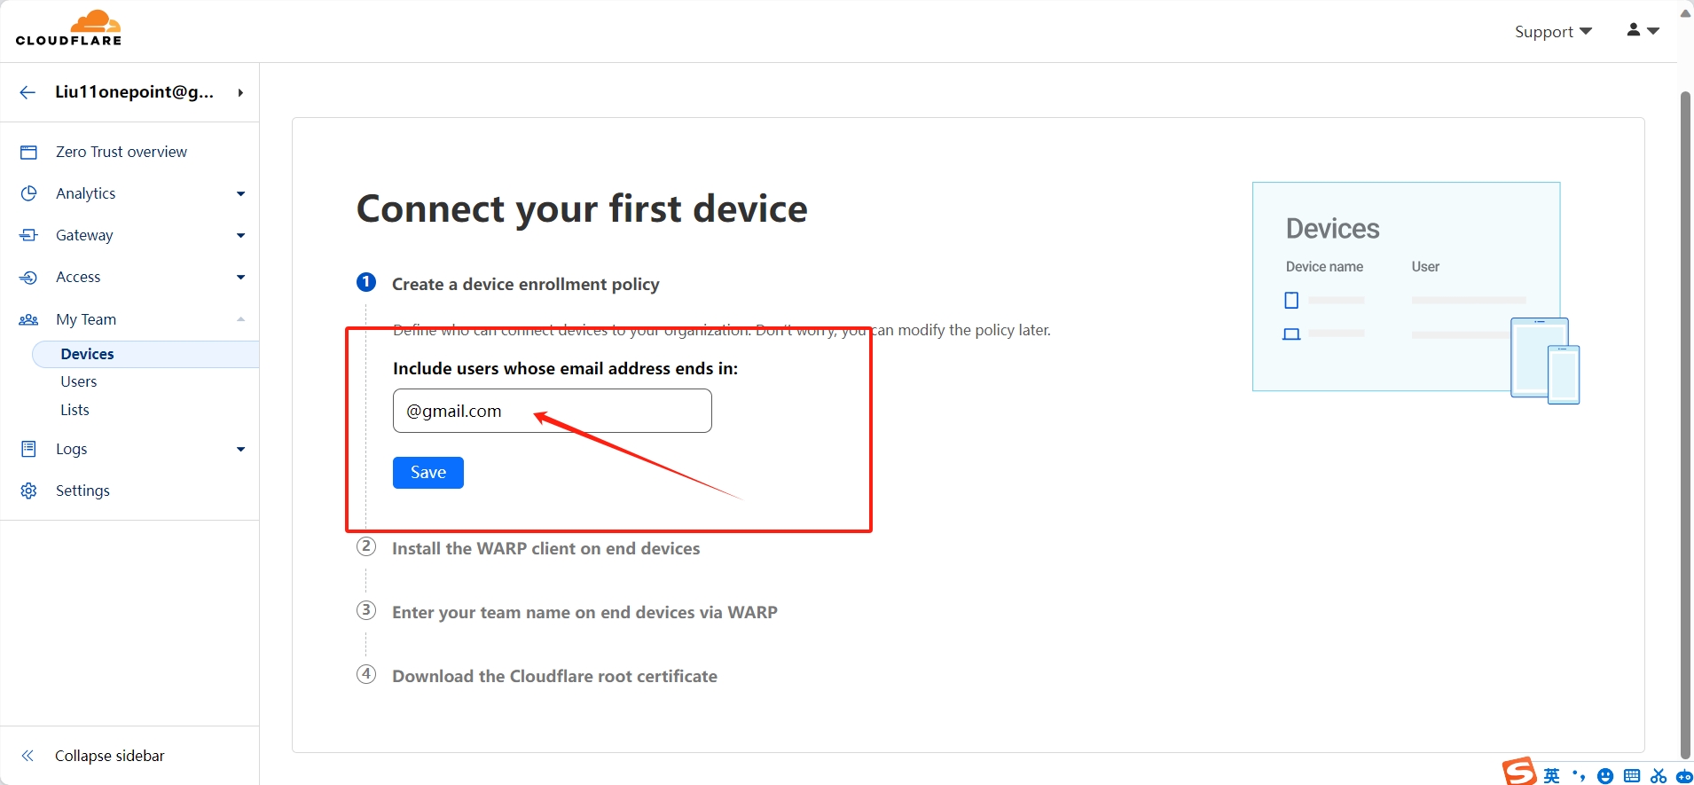Click the Gateway sidebar icon
1694x785 pixels.
[x=28, y=235]
